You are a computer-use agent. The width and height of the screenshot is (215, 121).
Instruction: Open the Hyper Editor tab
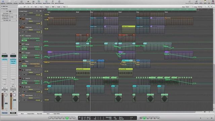point(57,114)
